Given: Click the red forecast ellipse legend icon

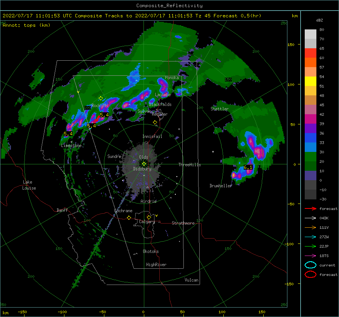Looking at the screenshot, I should click(x=310, y=274).
